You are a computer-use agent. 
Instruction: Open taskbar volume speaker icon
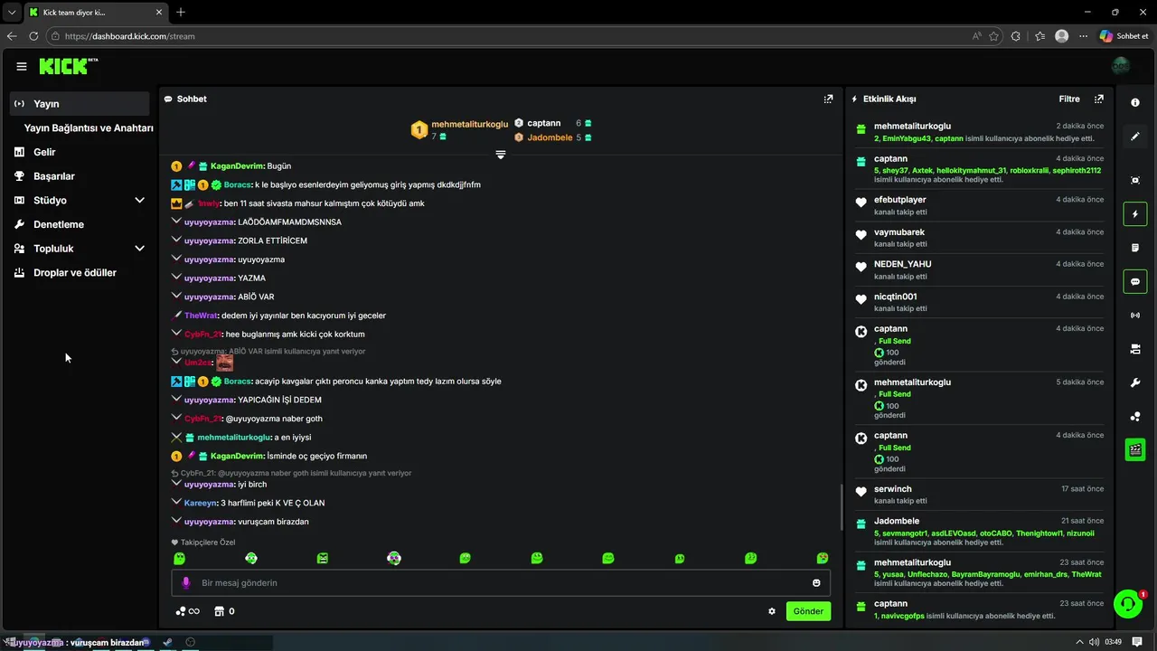[1093, 642]
